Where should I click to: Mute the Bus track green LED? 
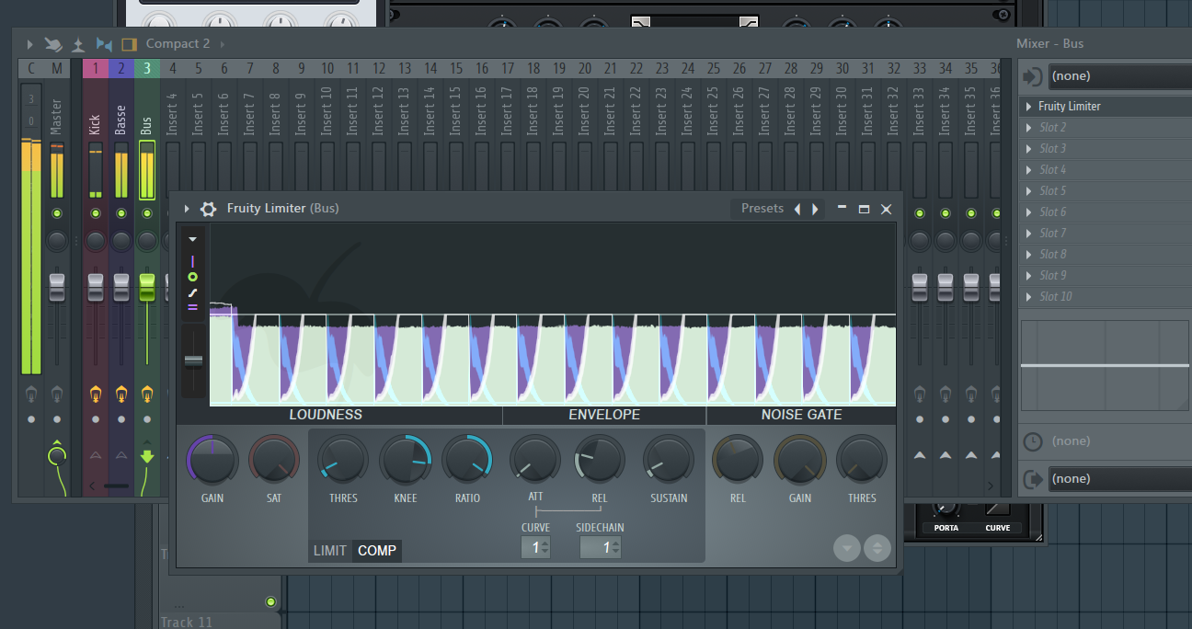[147, 213]
